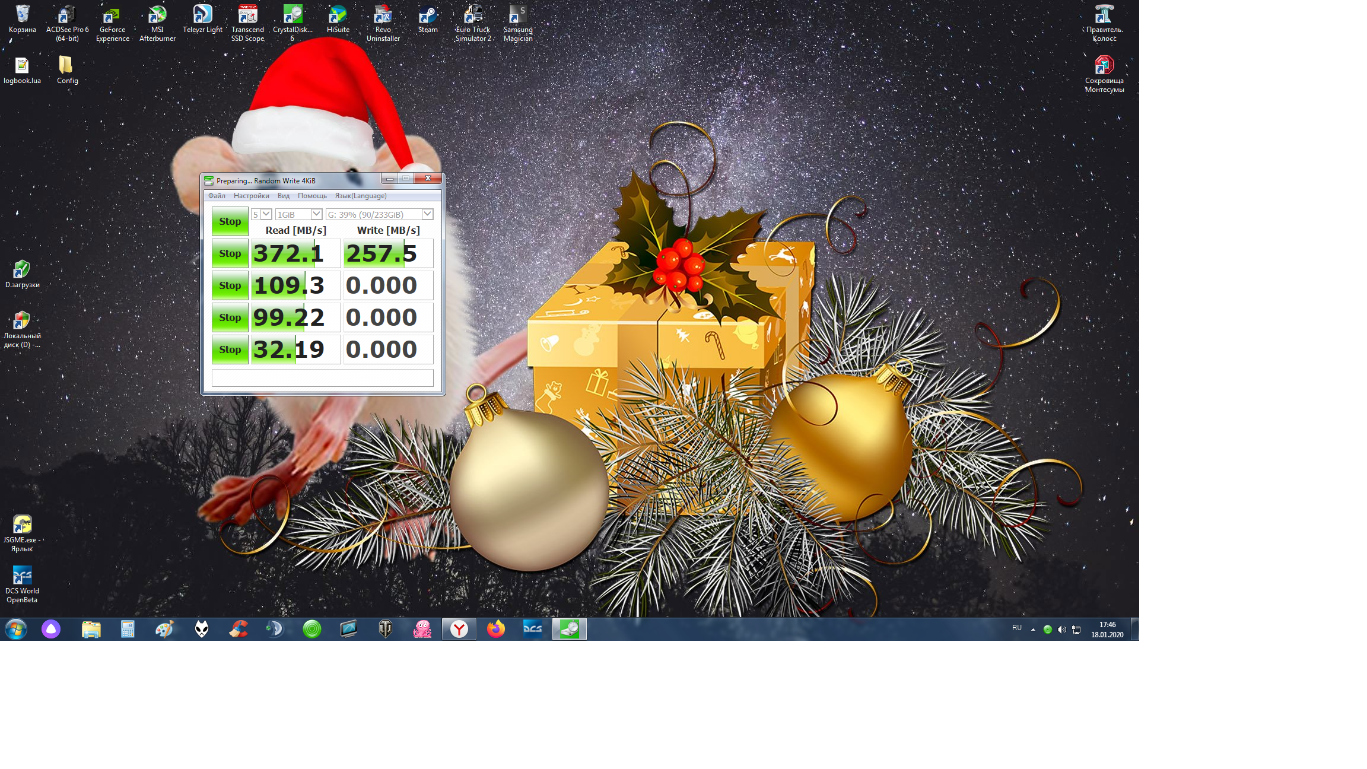Open the Язык(Language) menu
The image size is (1367, 769).
click(x=360, y=196)
